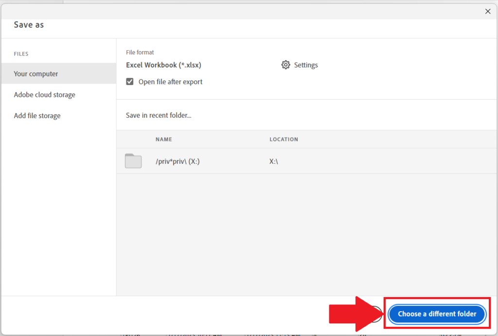
Task: Click the LOCATION column header
Action: (x=284, y=139)
